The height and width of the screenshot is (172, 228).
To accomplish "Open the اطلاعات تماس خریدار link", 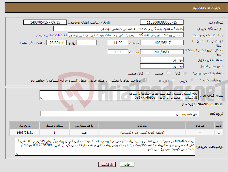I will click(x=51, y=35).
